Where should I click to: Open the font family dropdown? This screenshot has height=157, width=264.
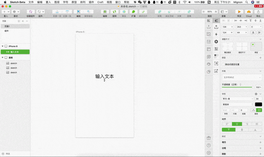tap(238, 99)
